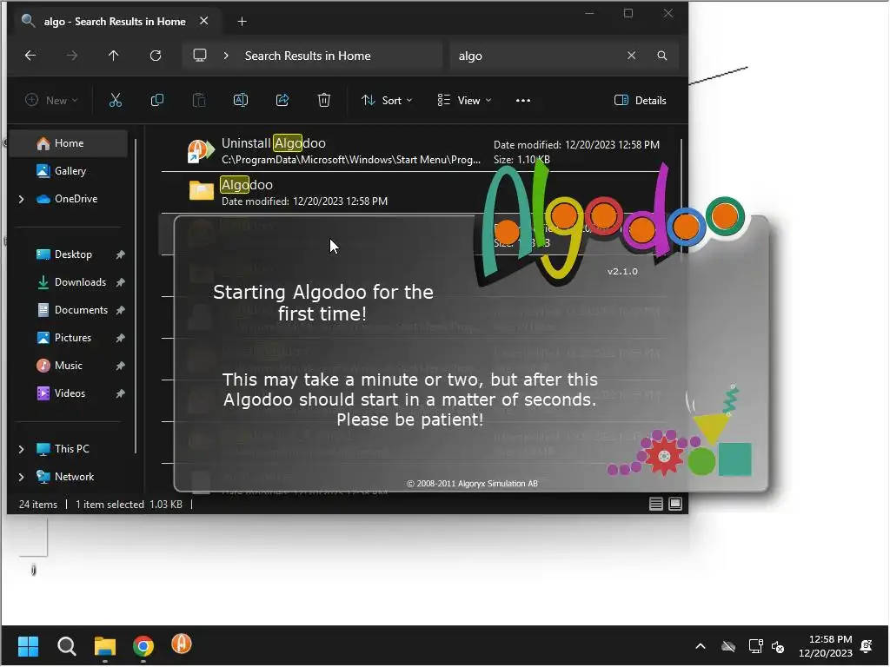
Task: Click Algodoo icon in taskbar
Action: pyautogui.click(x=182, y=644)
